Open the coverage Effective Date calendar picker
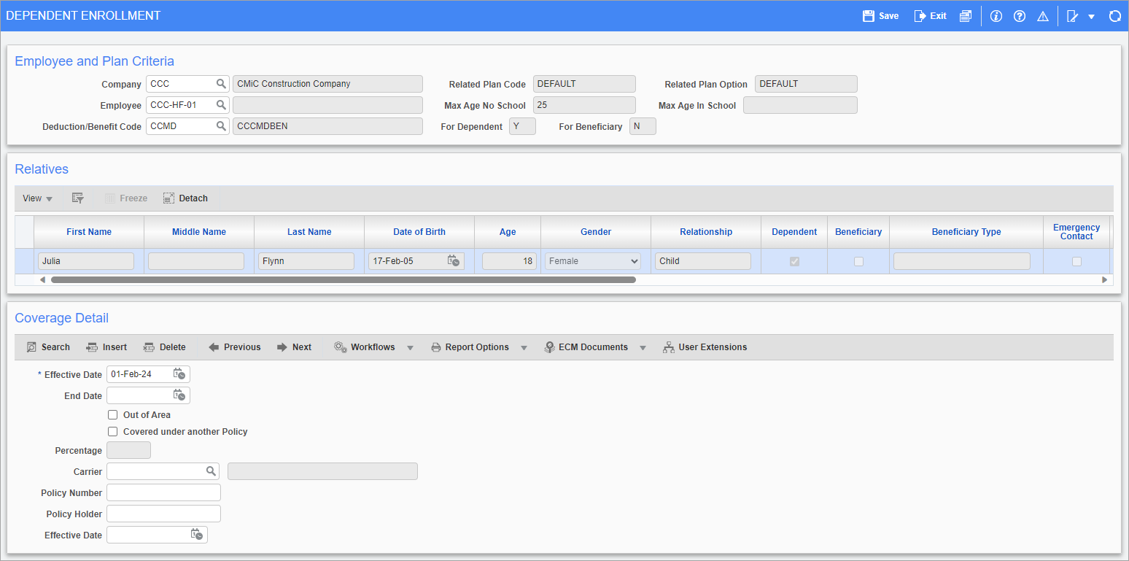 pyautogui.click(x=179, y=374)
